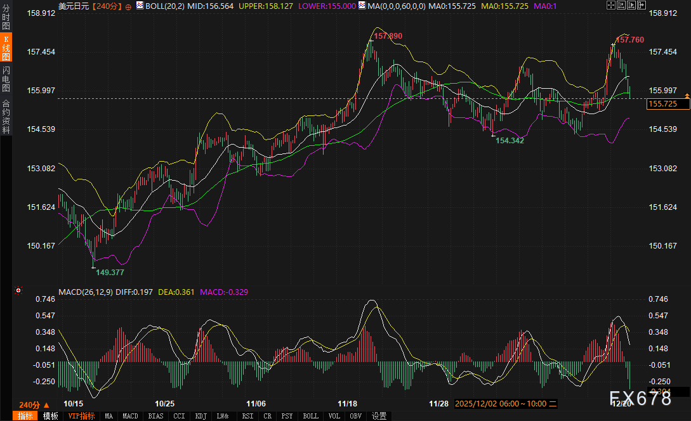Viewport: 691px width, 421px height.
Task: Open the 合约资料 sidebar panel
Action: tap(6, 116)
